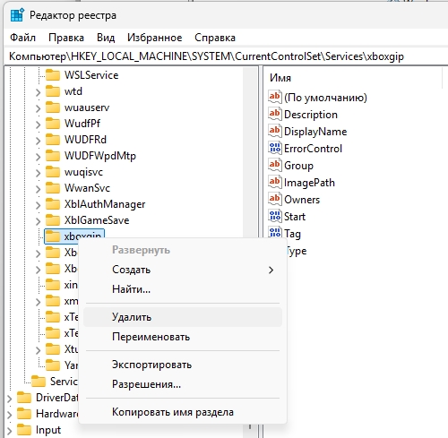Expand the XblGameSave tree node

[x=38, y=221]
